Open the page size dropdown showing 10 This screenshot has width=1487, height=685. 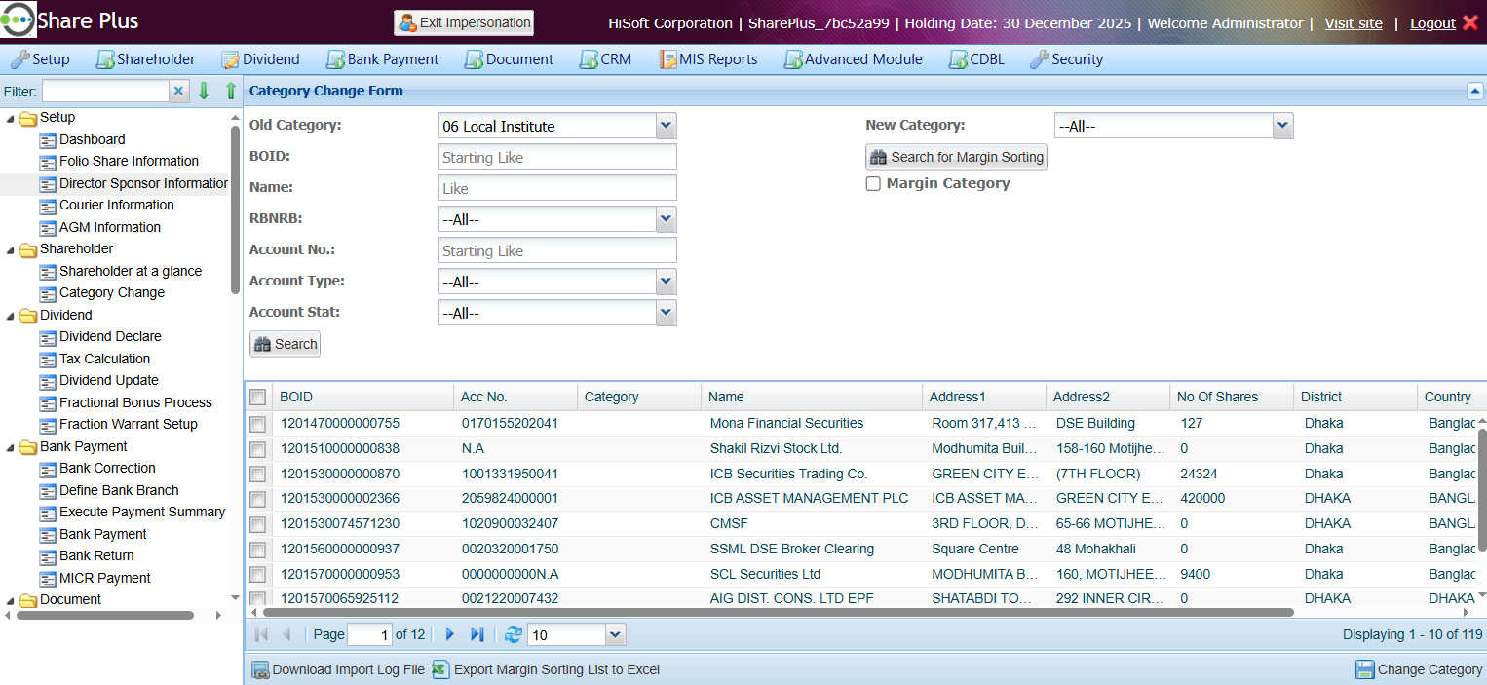click(x=615, y=635)
